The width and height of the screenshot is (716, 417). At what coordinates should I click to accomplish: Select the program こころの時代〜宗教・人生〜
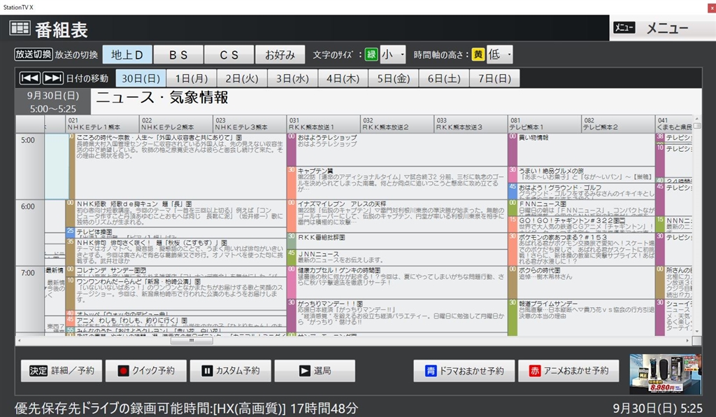click(177, 167)
